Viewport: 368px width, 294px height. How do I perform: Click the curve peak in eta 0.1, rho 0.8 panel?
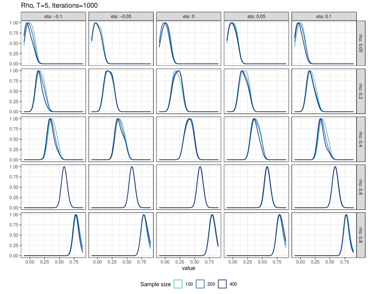pos(346,215)
